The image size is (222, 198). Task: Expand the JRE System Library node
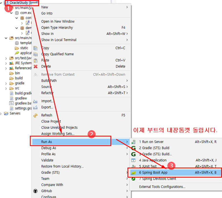(6, 63)
